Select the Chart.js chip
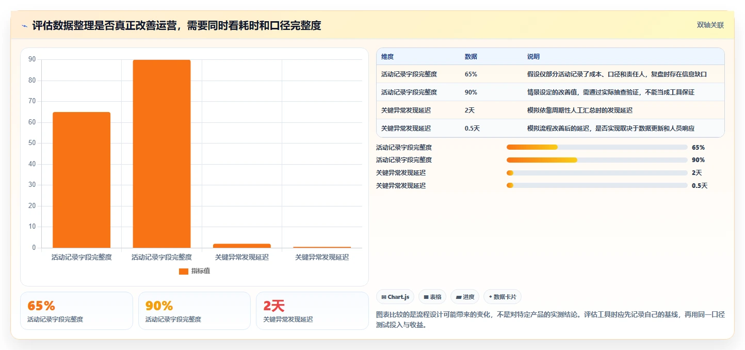This screenshot has height=350, width=745. click(x=395, y=297)
